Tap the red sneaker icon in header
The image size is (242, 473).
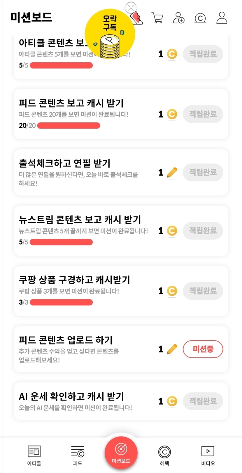[x=138, y=19]
